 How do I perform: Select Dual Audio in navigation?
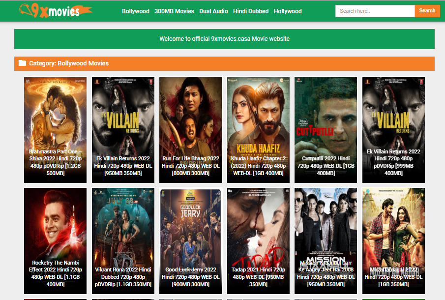[213, 11]
